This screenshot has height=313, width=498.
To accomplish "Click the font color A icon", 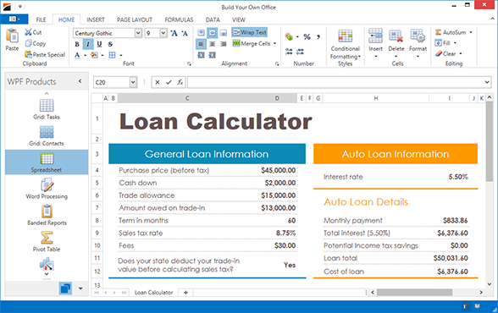I will (x=77, y=55).
